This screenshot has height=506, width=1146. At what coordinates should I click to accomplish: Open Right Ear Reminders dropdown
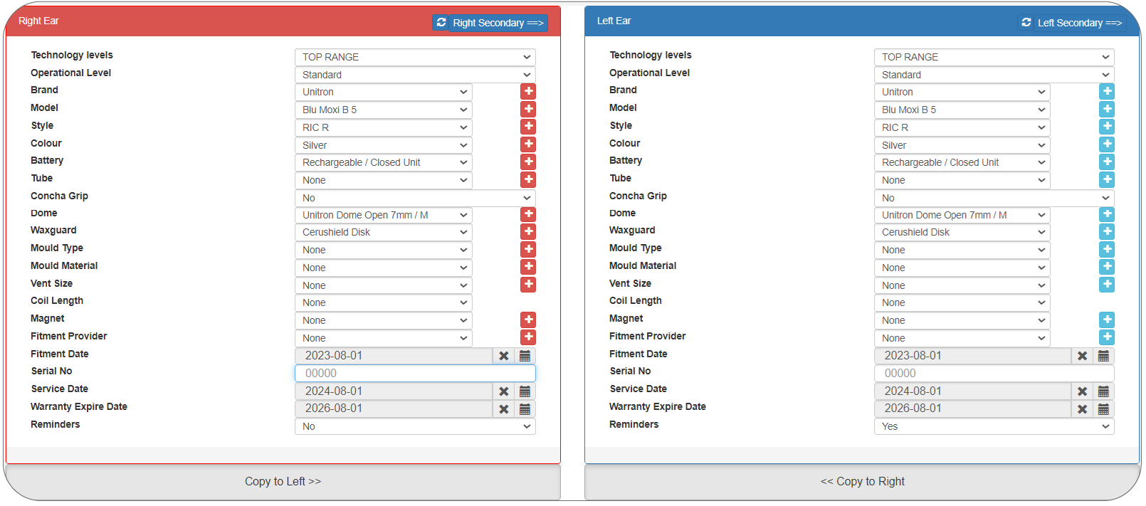tap(415, 426)
